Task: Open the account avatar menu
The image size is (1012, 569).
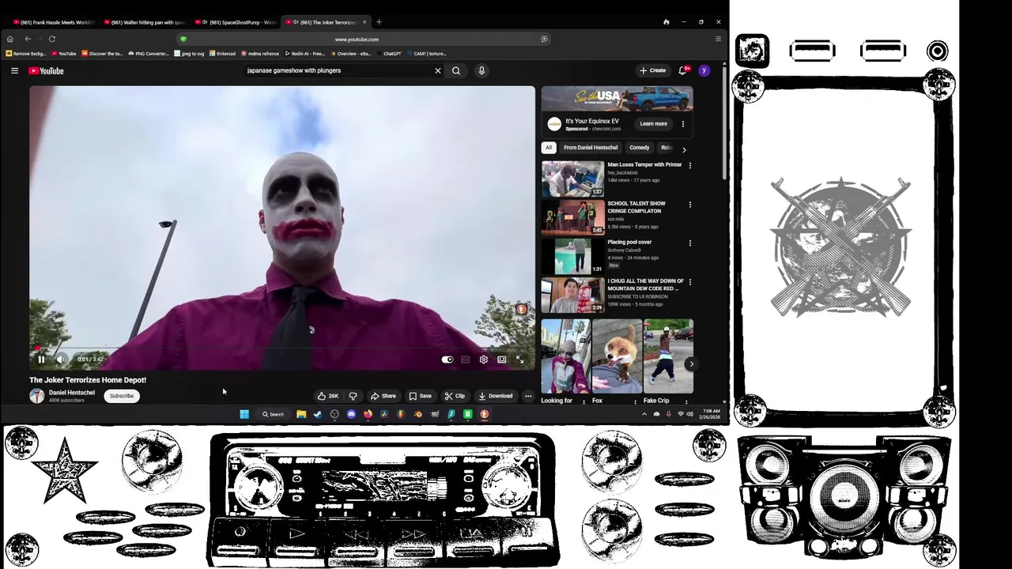Action: click(704, 70)
